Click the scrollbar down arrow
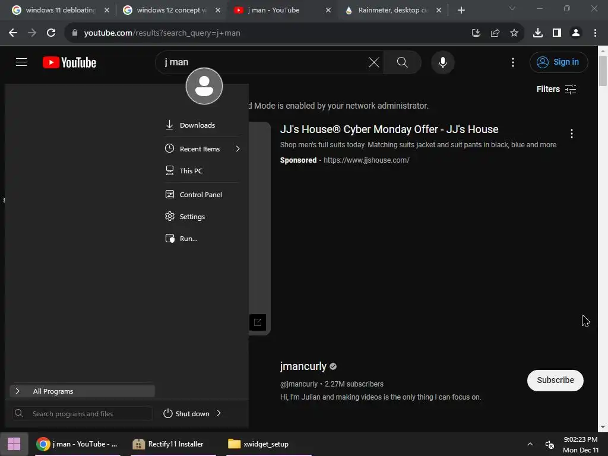Screen dimensions: 608x456 pyautogui.click(x=603, y=427)
